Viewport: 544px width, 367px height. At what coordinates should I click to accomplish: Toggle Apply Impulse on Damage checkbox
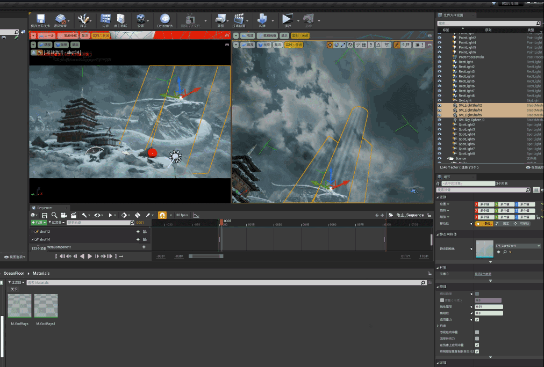(x=477, y=345)
